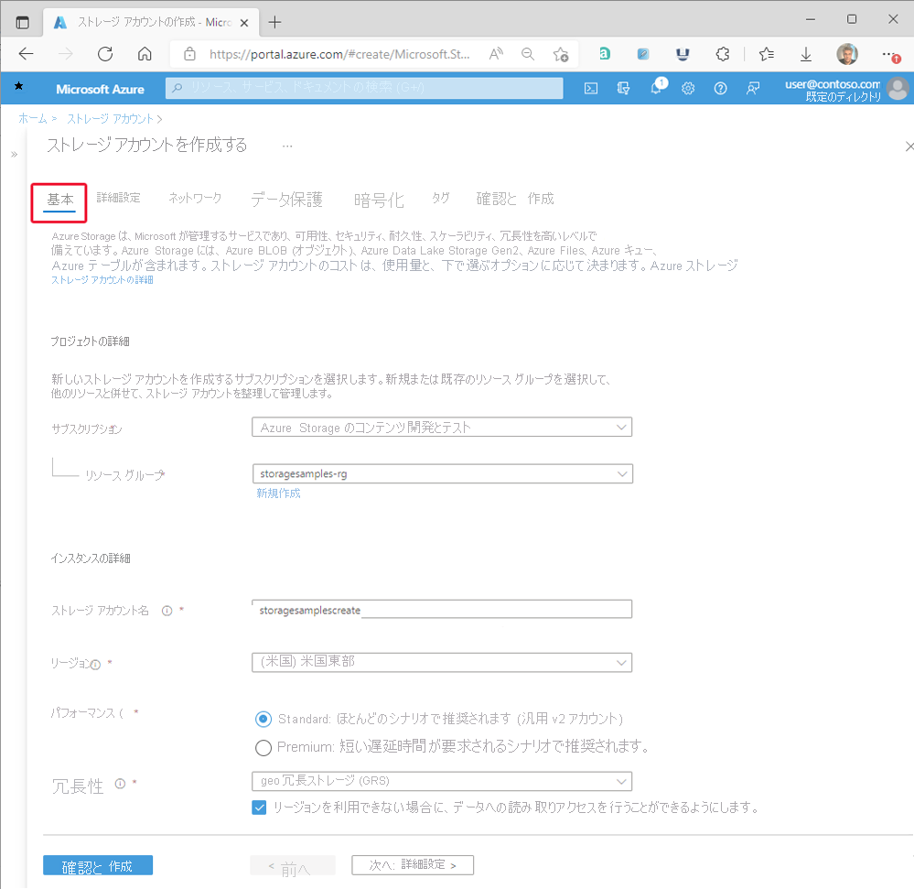Add page to favorites star icon
Viewport: 914px width, 889px height.
coord(561,54)
